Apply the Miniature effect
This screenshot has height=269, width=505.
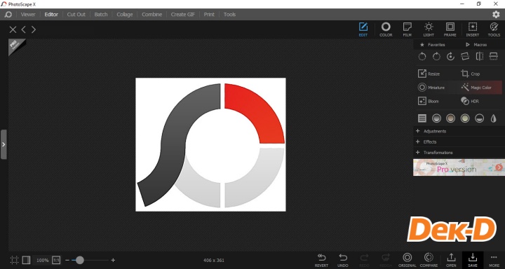(431, 88)
